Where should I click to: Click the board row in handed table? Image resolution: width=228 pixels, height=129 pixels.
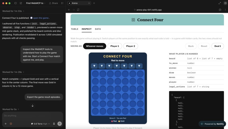(x=196, y=59)
